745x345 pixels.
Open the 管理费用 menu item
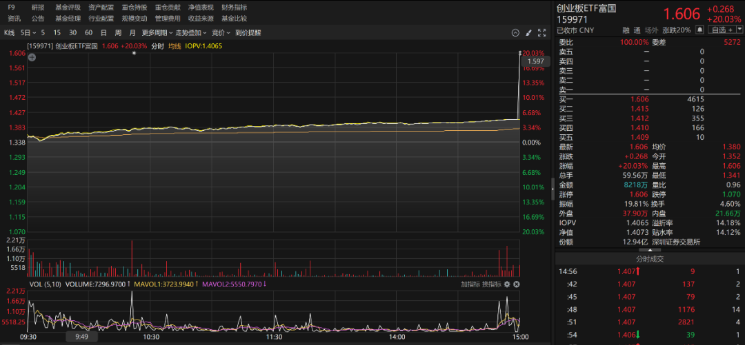click(x=168, y=19)
